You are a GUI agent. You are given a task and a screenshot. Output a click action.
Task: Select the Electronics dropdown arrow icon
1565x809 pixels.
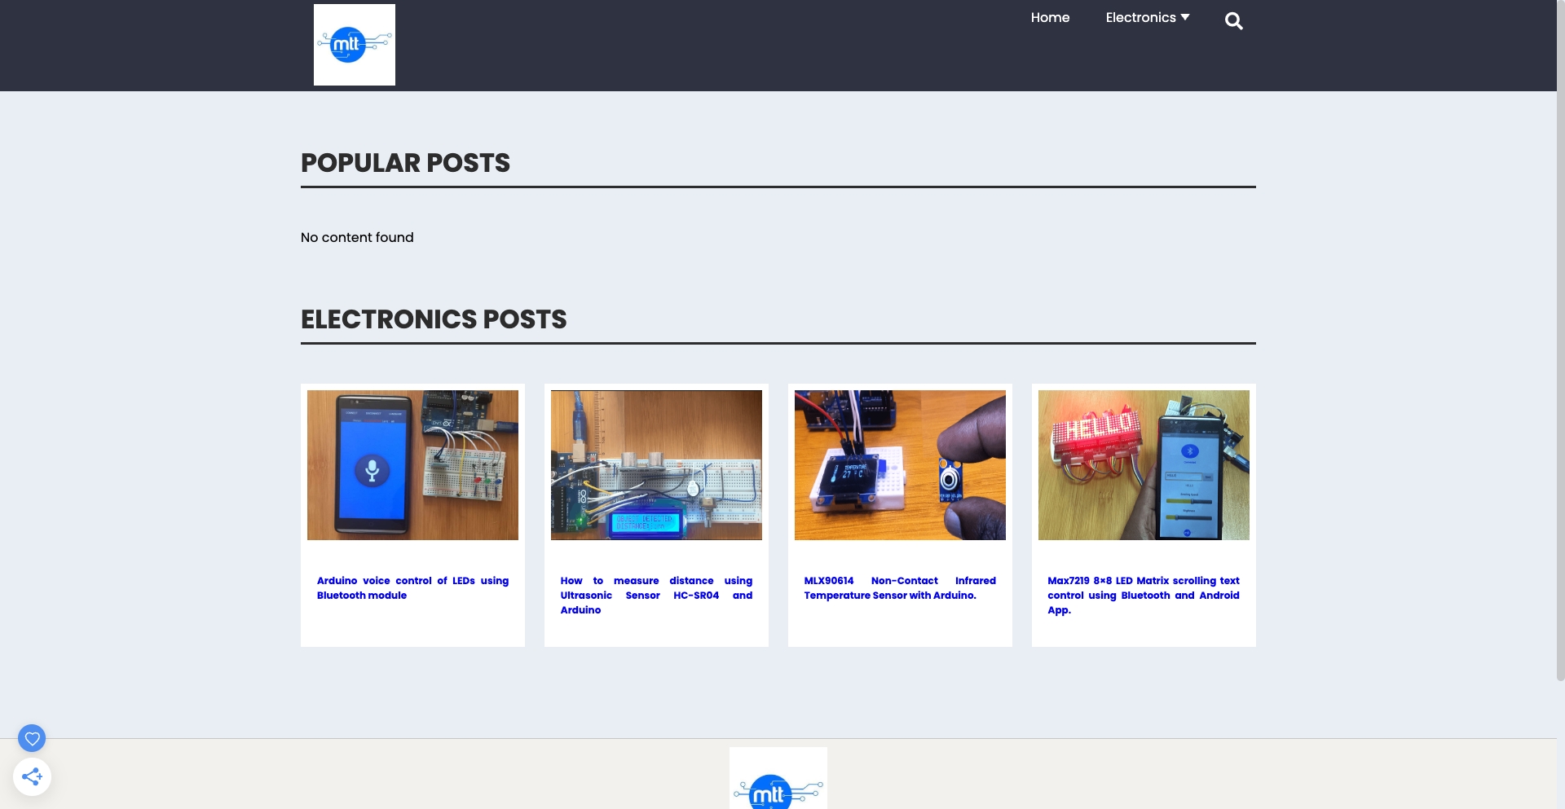(x=1186, y=17)
